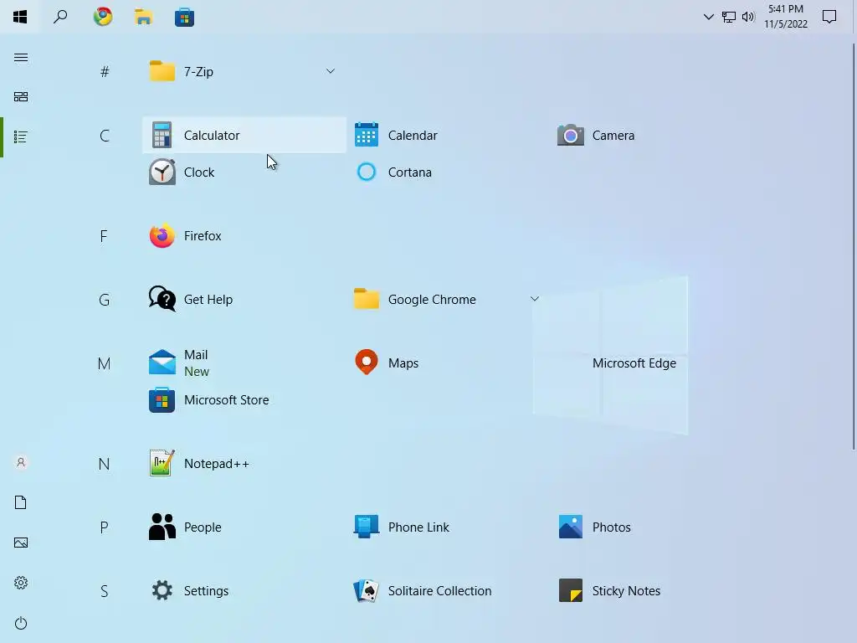857x643 pixels.
Task: Open the notification center
Action: [829, 17]
